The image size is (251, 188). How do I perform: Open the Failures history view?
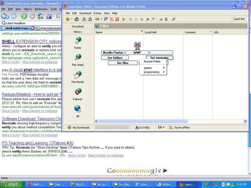[77, 94]
